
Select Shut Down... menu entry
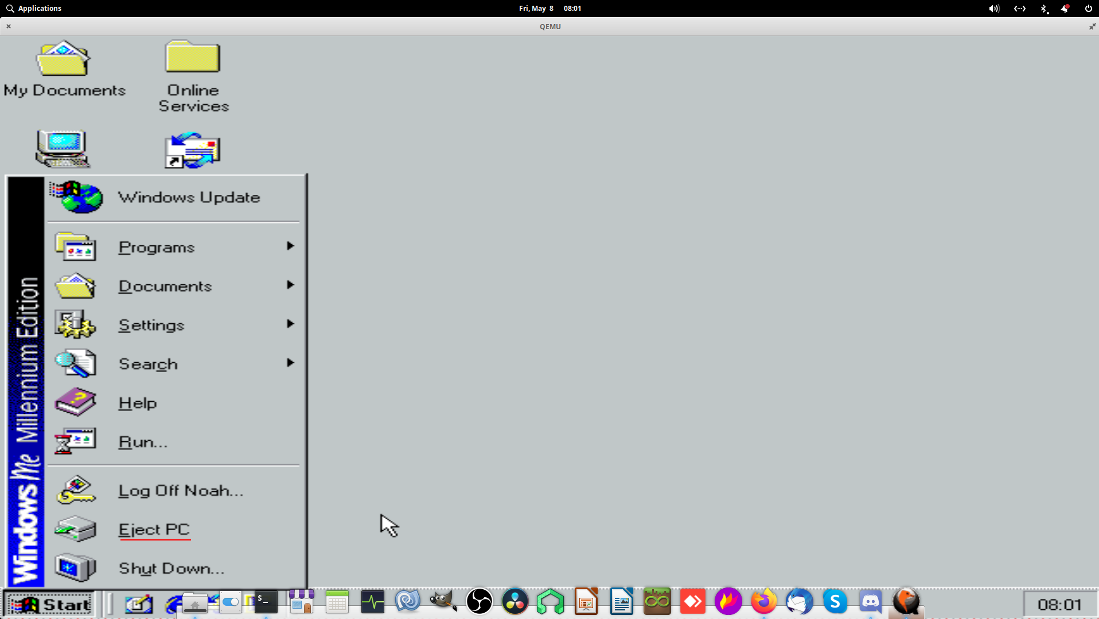pyautogui.click(x=171, y=569)
